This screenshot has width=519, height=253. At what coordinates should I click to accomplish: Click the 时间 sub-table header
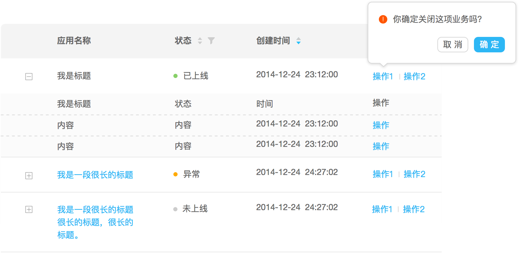point(265,104)
